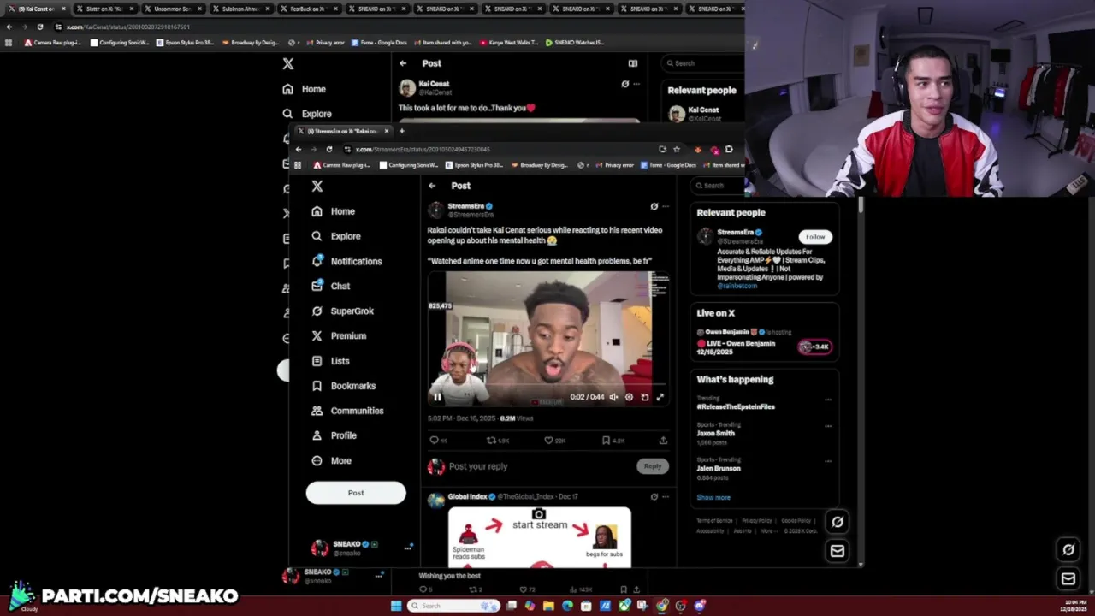
Task: Open SuperGrok in the sidebar
Action: tap(342, 311)
